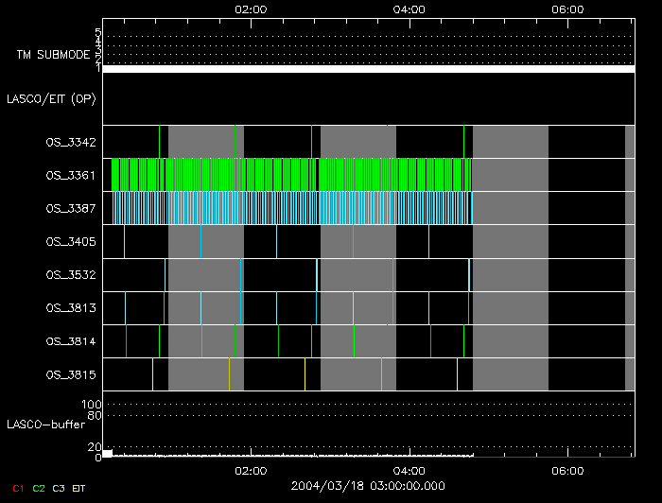Click the 02:00 tick label on top axis

[250, 9]
